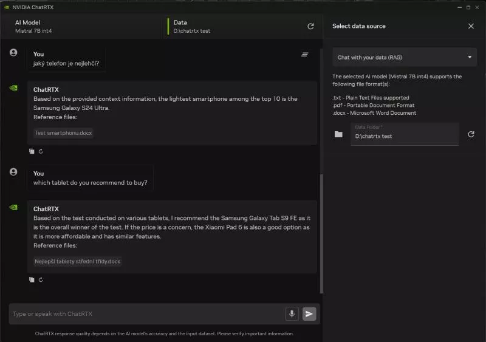
Task: Maximize the NVIDIA ChatRTX window
Action: pyautogui.click(x=468, y=7)
